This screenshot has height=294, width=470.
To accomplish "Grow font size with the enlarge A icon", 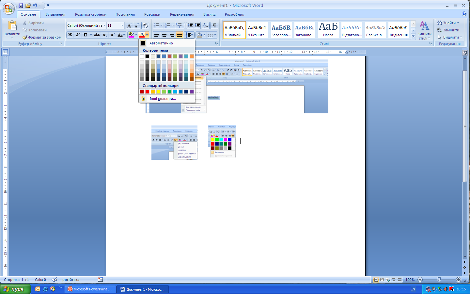I will pos(130,25).
